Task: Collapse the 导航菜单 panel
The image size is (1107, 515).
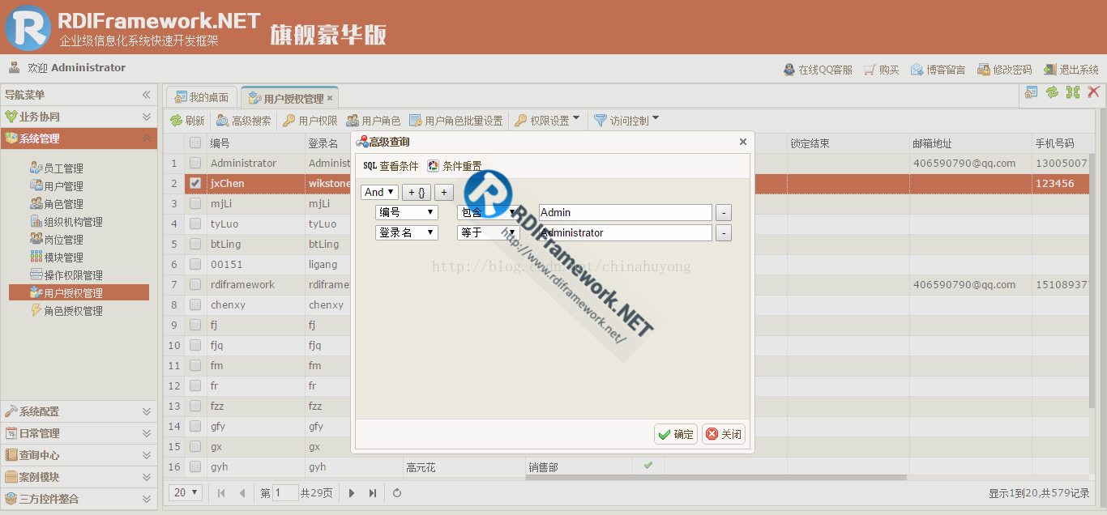Action: tap(147, 95)
